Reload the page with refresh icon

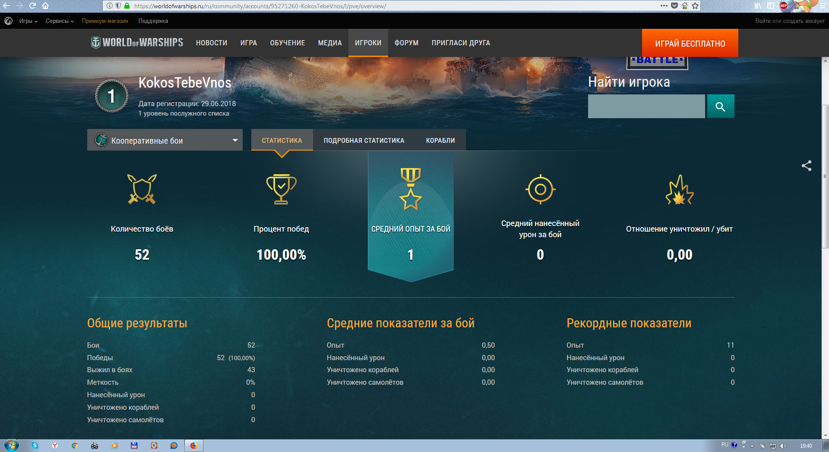coord(32,6)
